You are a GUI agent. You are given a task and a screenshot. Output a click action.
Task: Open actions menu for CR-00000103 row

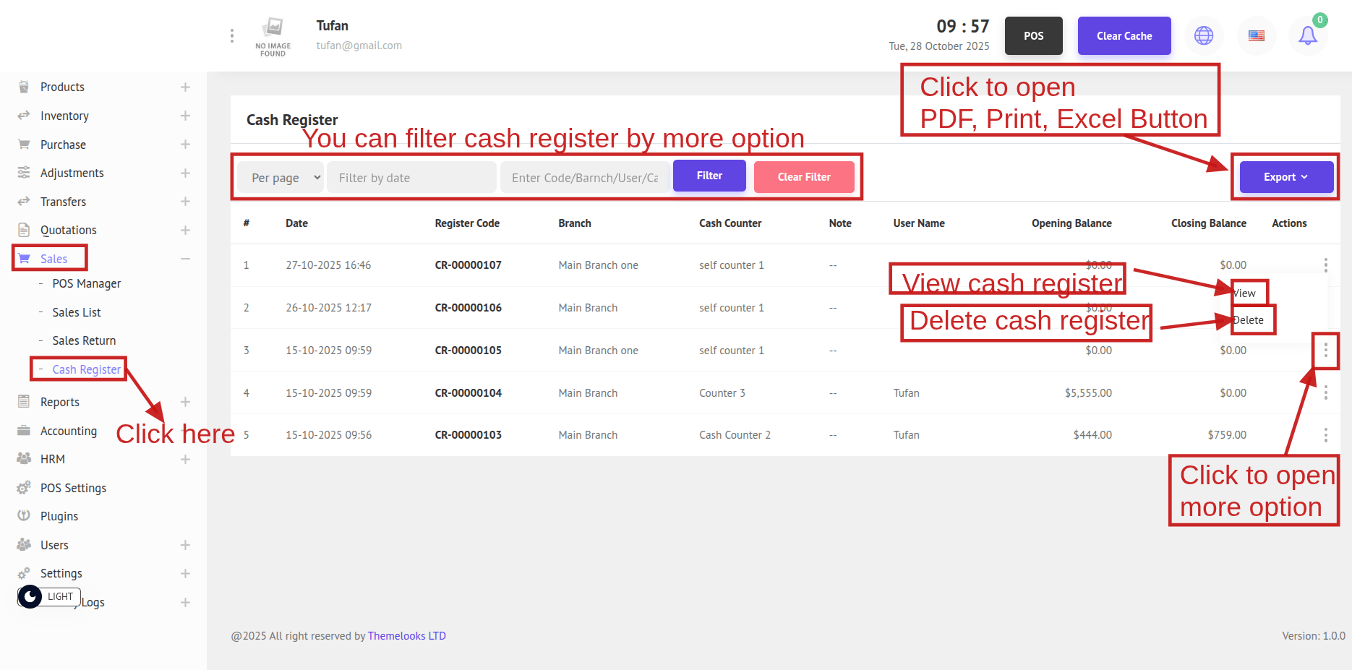pyautogui.click(x=1325, y=435)
